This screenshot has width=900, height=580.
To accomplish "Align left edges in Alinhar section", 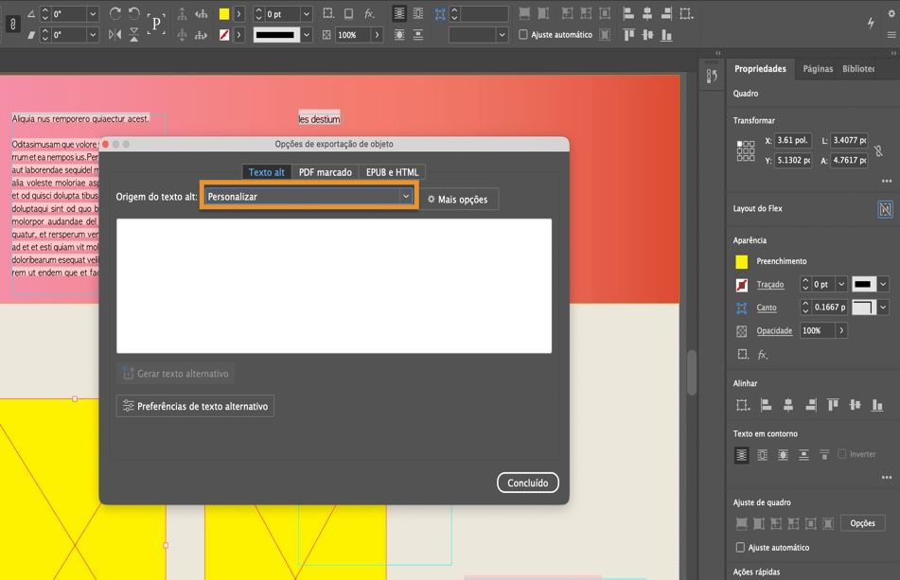I will (766, 405).
